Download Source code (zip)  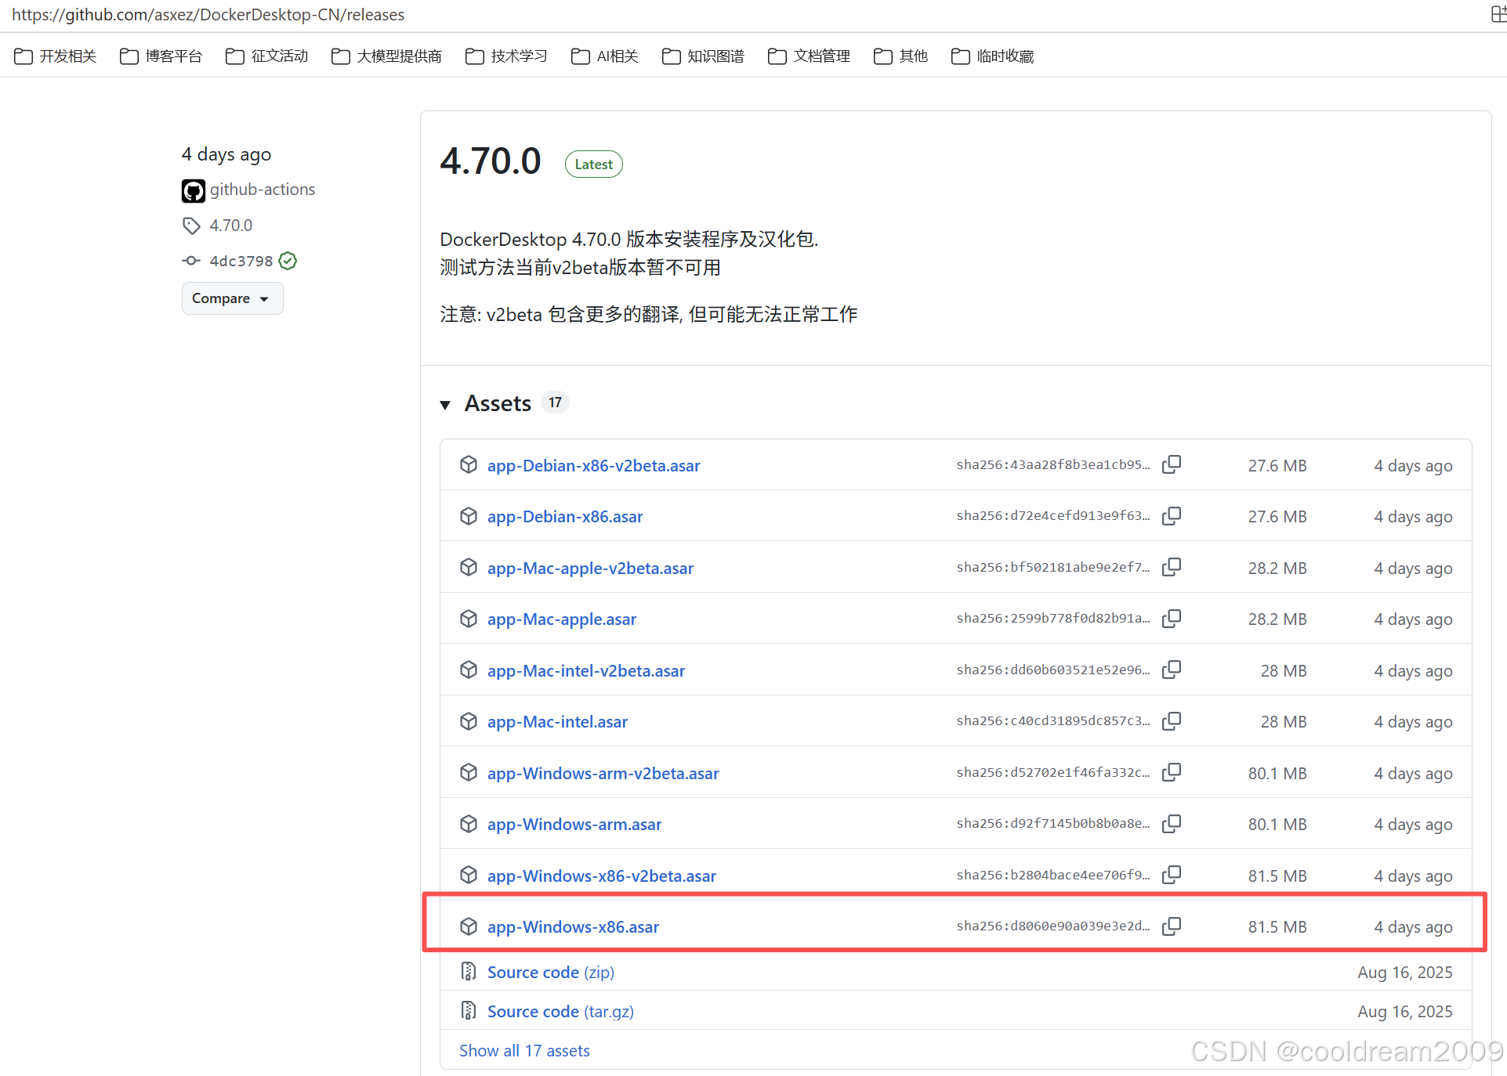(550, 972)
